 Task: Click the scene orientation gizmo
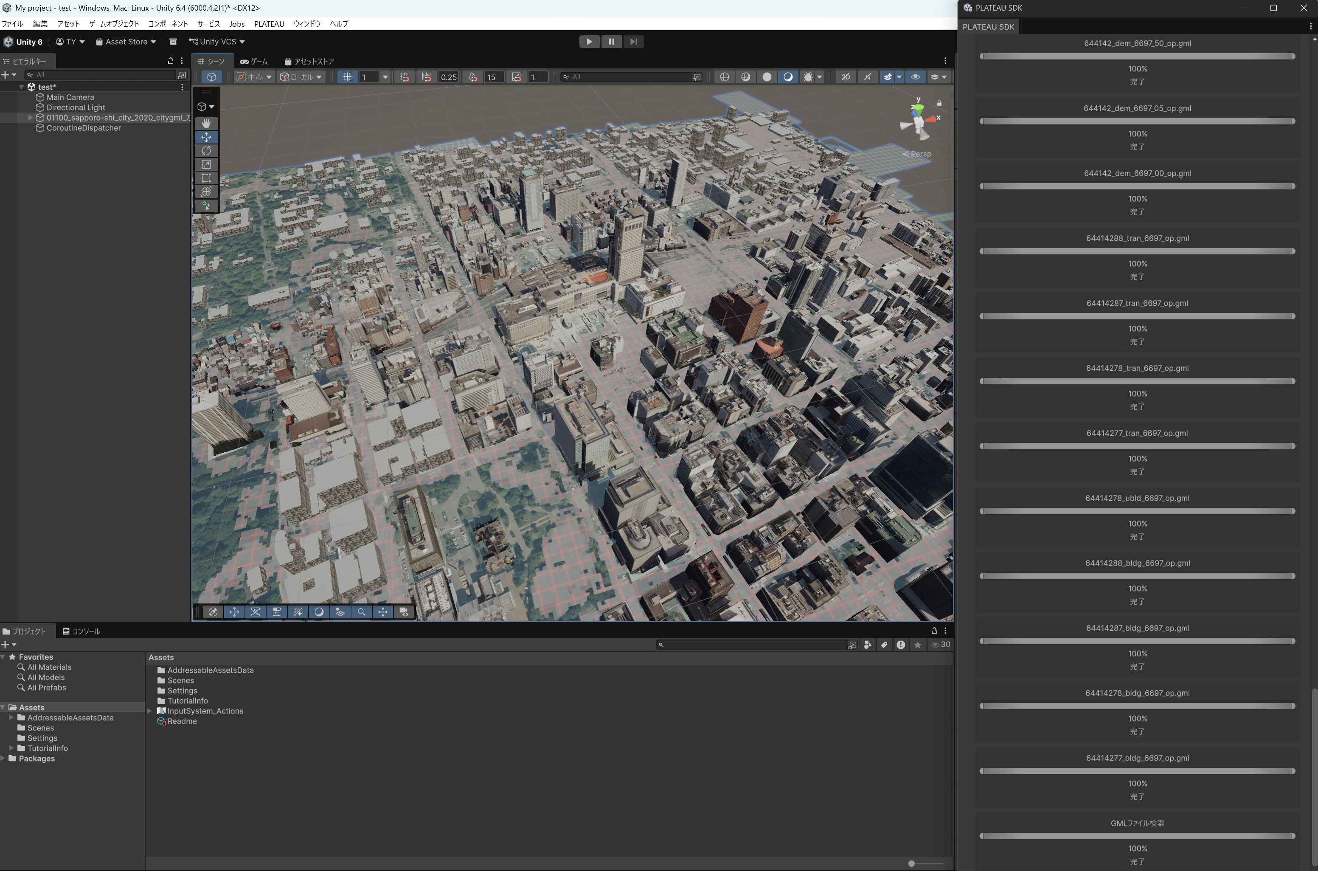919,121
